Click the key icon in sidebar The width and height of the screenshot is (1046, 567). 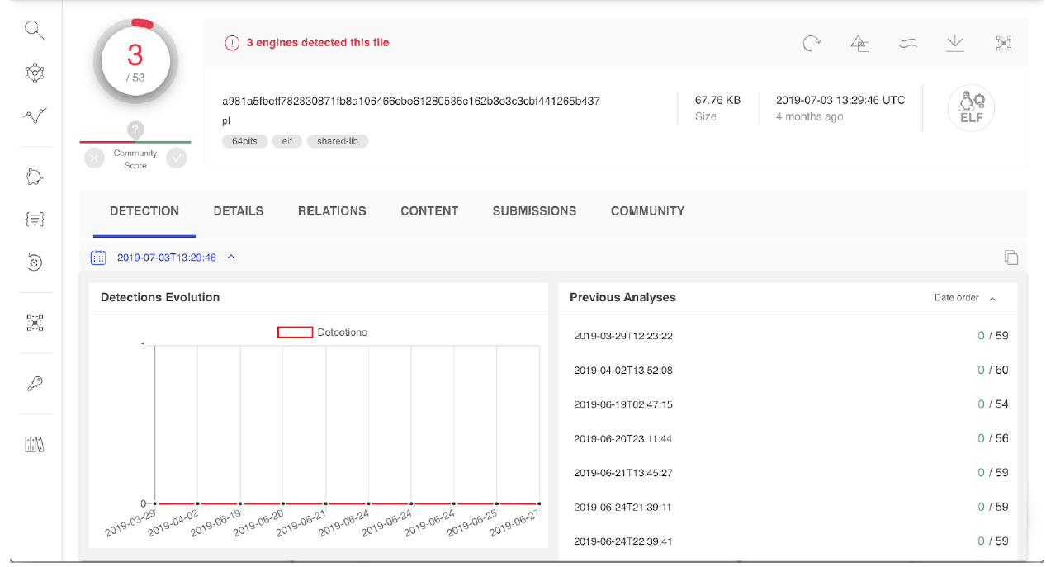(34, 383)
